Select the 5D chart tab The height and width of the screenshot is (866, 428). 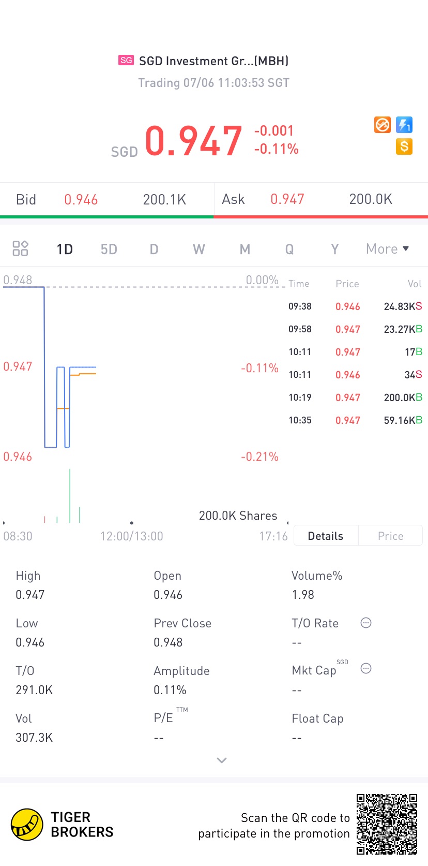click(x=109, y=249)
